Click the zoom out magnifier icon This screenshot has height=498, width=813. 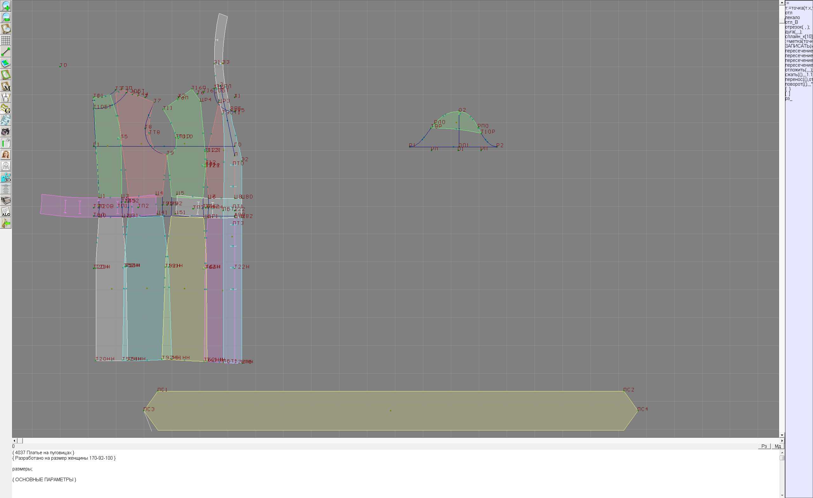coord(6,17)
